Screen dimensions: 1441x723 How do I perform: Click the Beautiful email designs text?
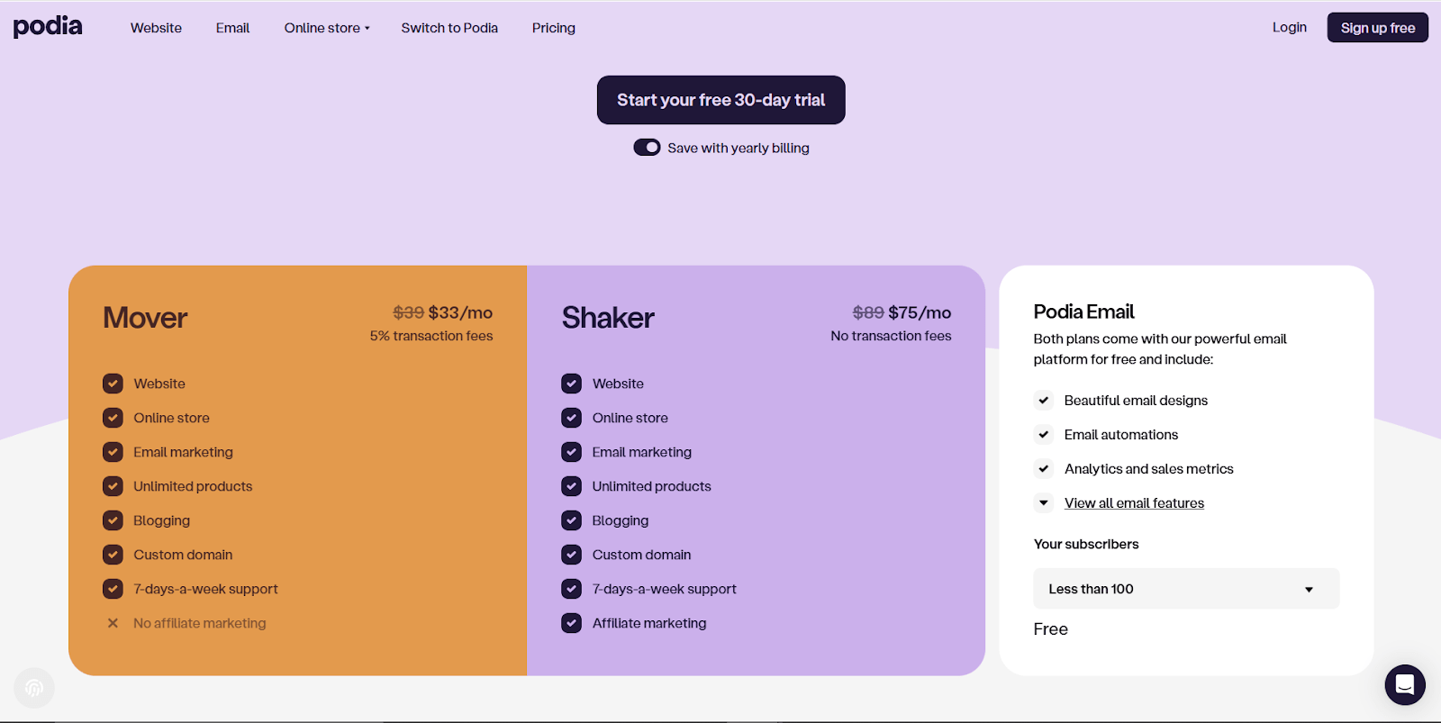click(1136, 401)
